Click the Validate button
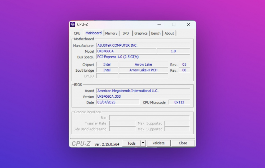Screen dimensions: 265x168 coord(158,143)
